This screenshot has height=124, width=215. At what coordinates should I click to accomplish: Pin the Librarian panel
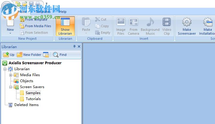click(x=74, y=46)
